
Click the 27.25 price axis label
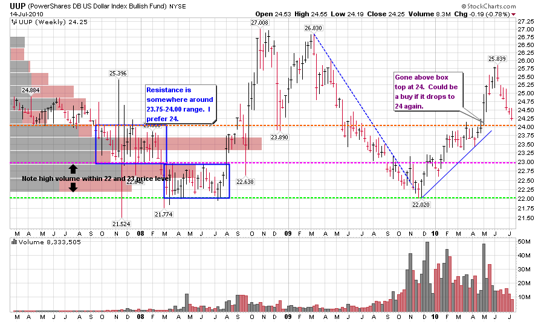(526, 22)
